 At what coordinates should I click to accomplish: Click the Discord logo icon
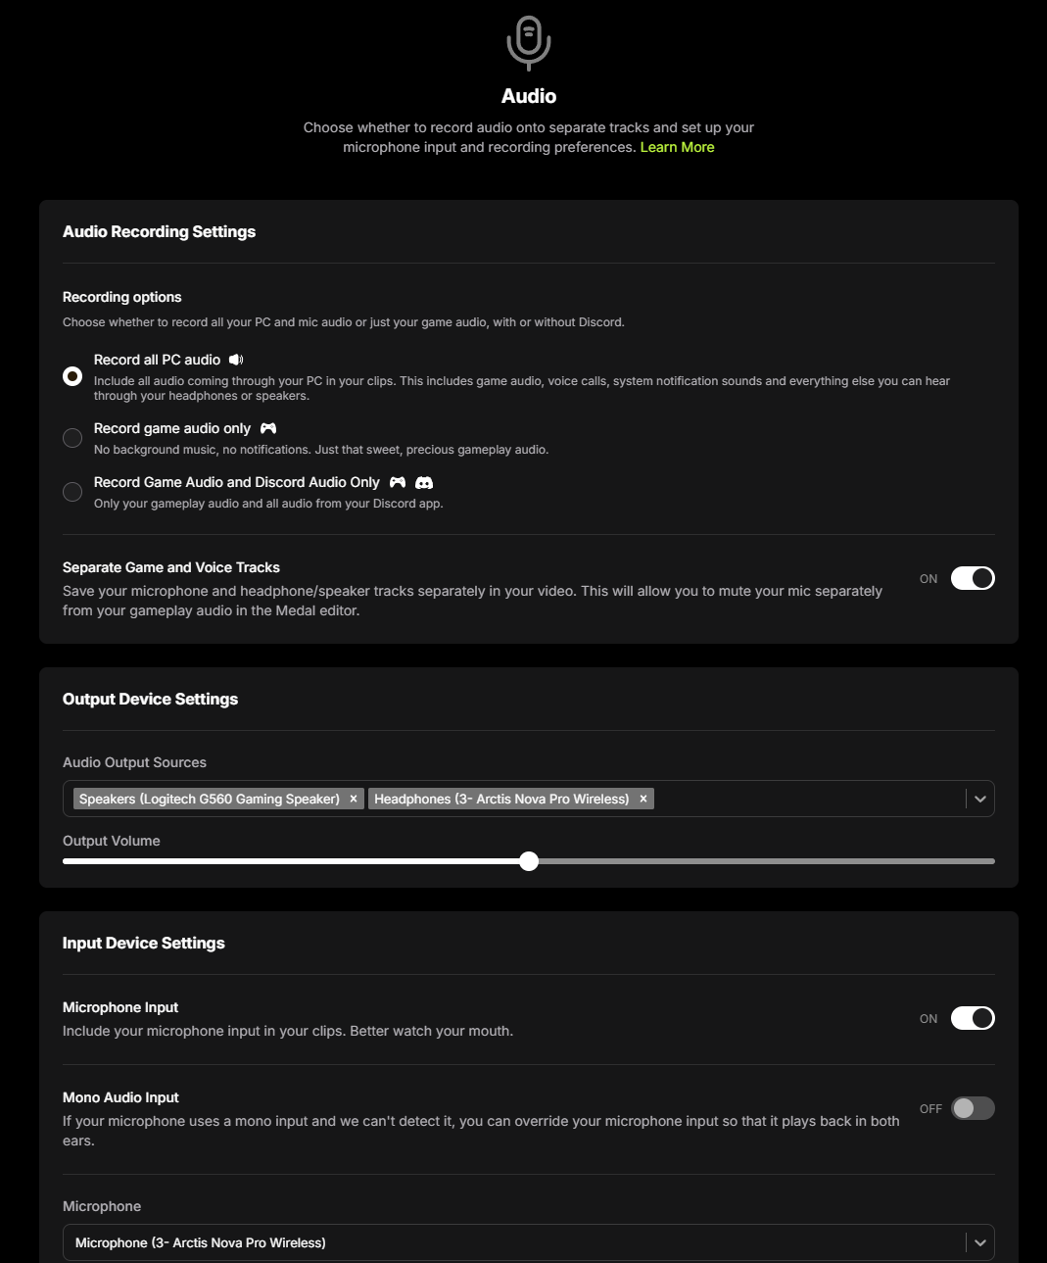424,482
